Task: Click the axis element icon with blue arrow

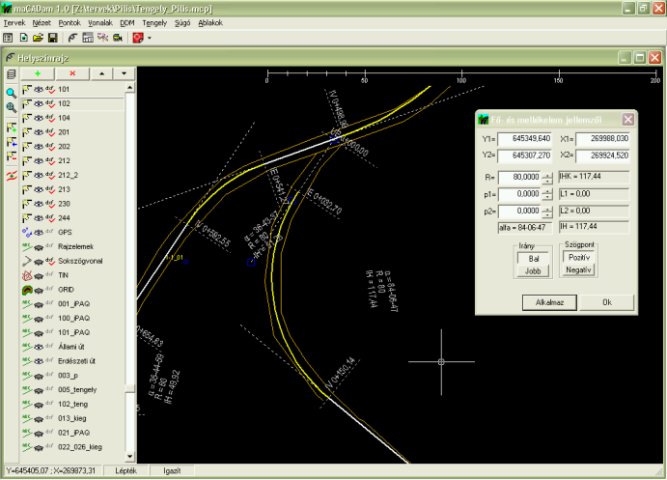Action: pyautogui.click(x=11, y=142)
